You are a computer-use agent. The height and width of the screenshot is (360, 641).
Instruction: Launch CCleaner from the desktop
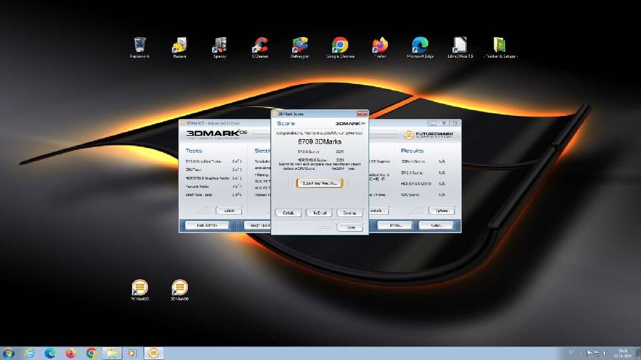(260, 47)
